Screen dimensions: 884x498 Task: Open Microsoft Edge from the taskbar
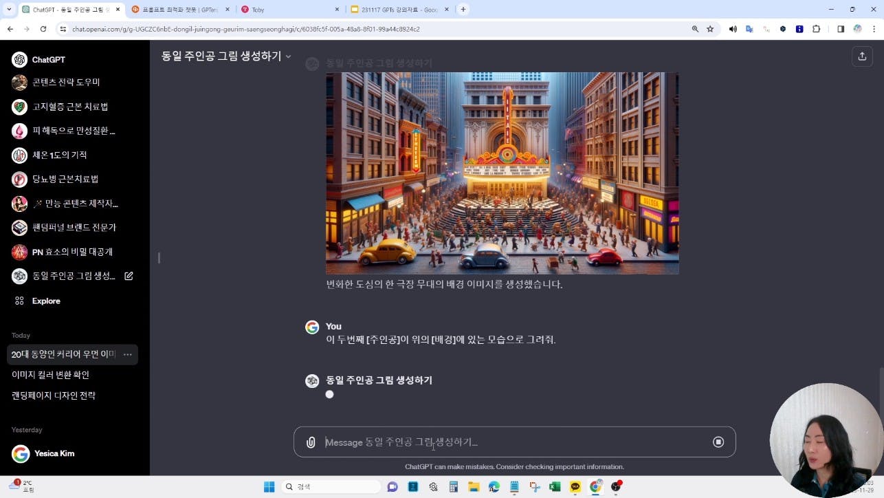pyautogui.click(x=494, y=487)
